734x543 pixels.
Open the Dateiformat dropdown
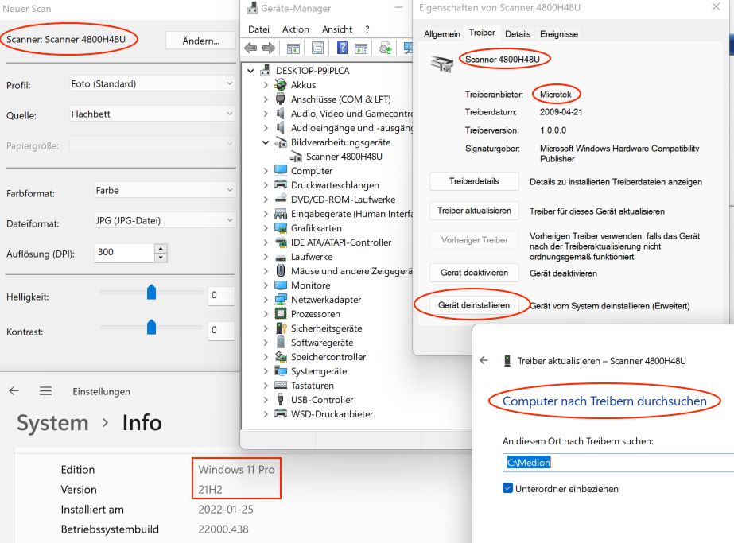coord(152,221)
